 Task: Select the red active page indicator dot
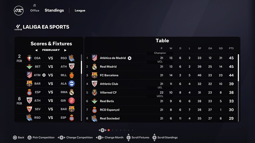[x=109, y=130]
